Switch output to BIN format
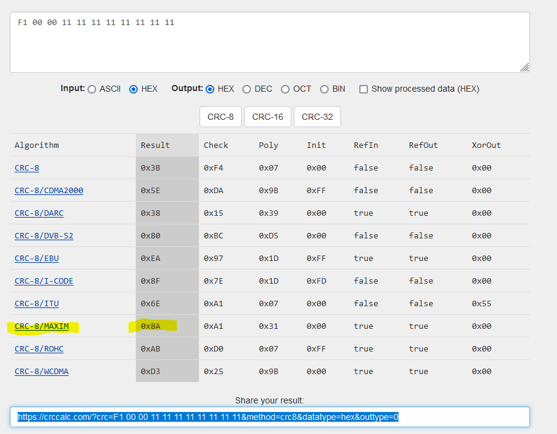 (324, 89)
